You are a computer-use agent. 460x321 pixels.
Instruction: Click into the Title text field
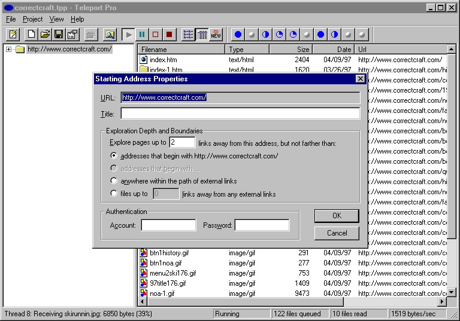pyautogui.click(x=240, y=114)
